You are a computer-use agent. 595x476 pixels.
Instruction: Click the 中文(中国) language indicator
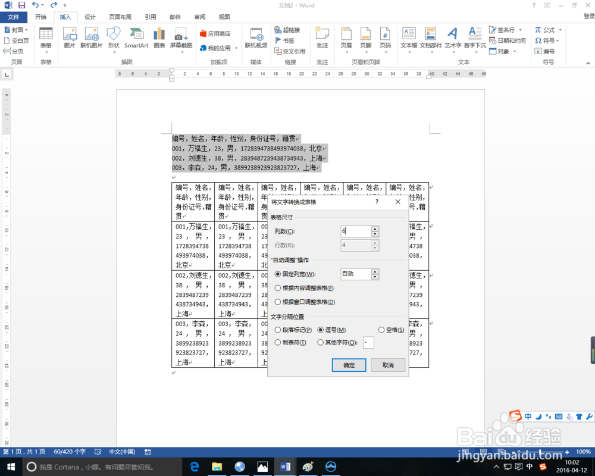pyautogui.click(x=122, y=452)
